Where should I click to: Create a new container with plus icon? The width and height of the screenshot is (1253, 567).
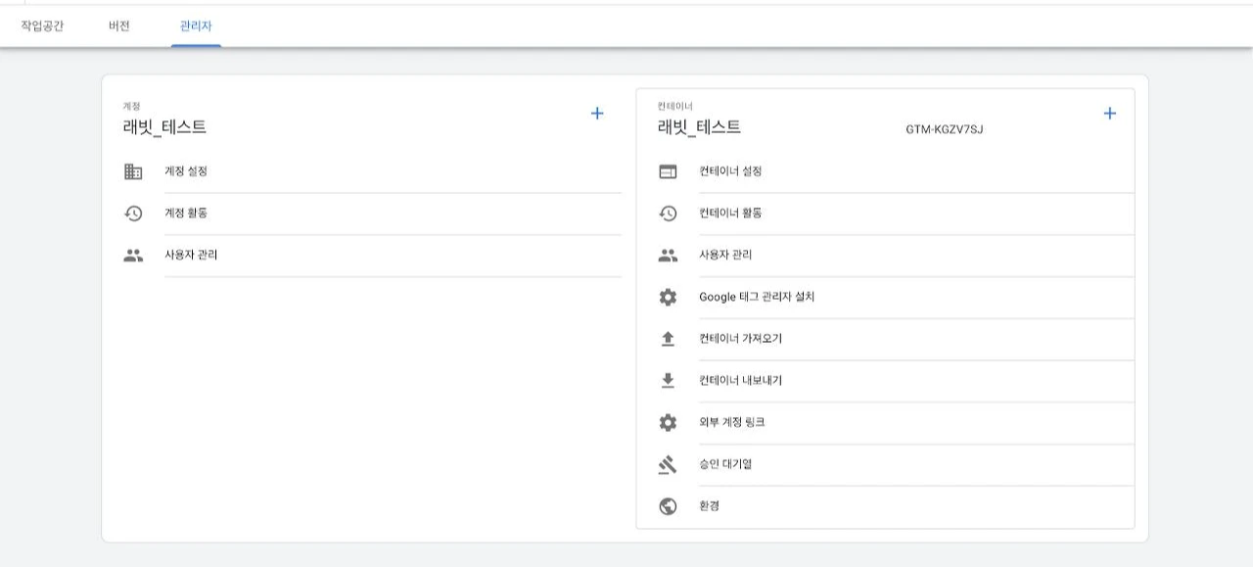coord(1109,114)
